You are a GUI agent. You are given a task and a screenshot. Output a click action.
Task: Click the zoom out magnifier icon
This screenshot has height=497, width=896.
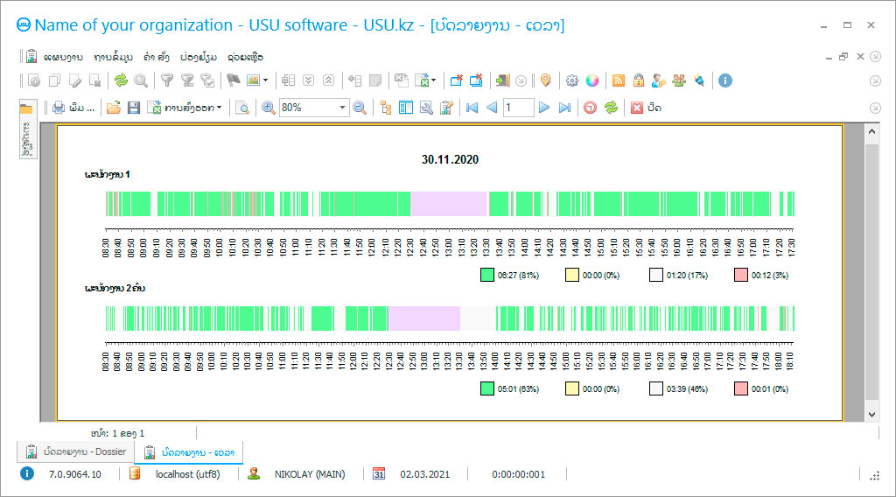point(359,108)
